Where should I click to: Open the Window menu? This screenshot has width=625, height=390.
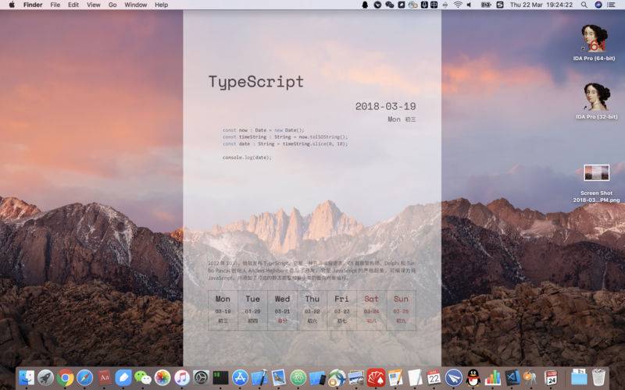(x=135, y=5)
